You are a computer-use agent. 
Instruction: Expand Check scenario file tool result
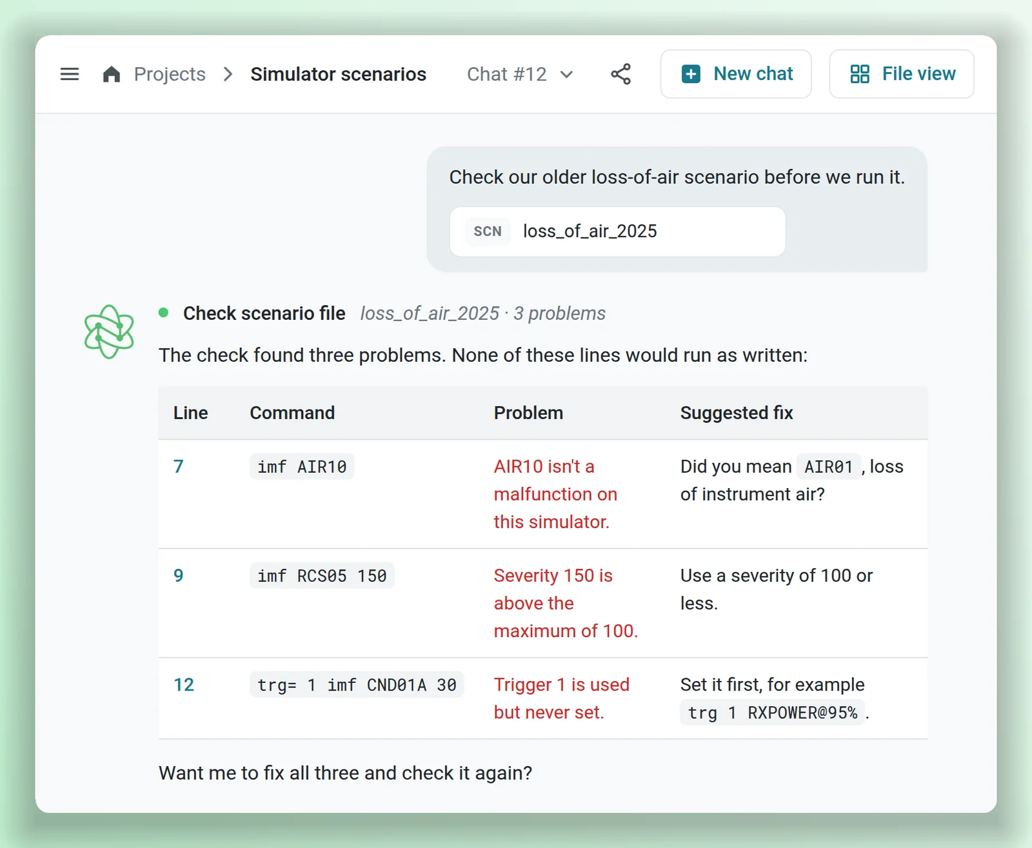(264, 313)
